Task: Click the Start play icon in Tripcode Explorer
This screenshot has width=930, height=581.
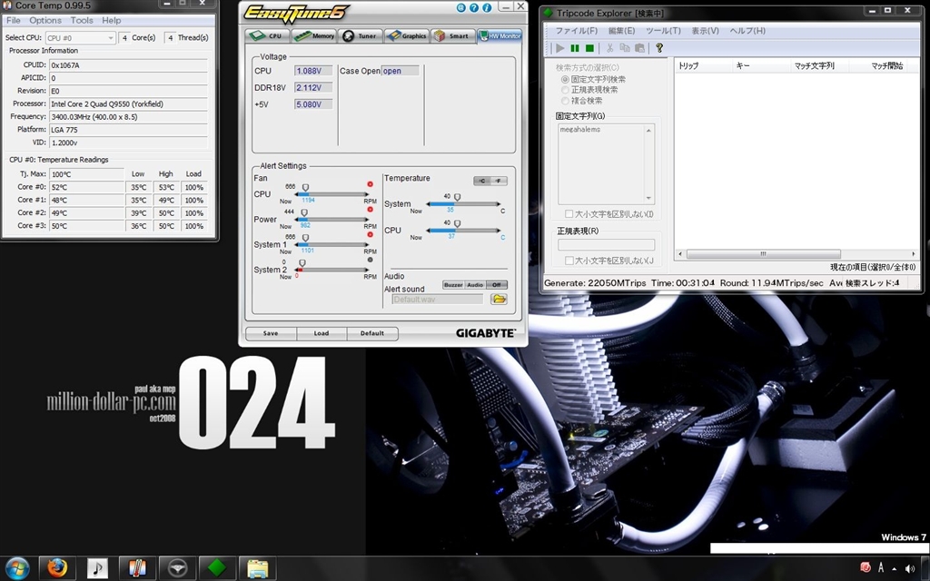Action: click(559, 48)
